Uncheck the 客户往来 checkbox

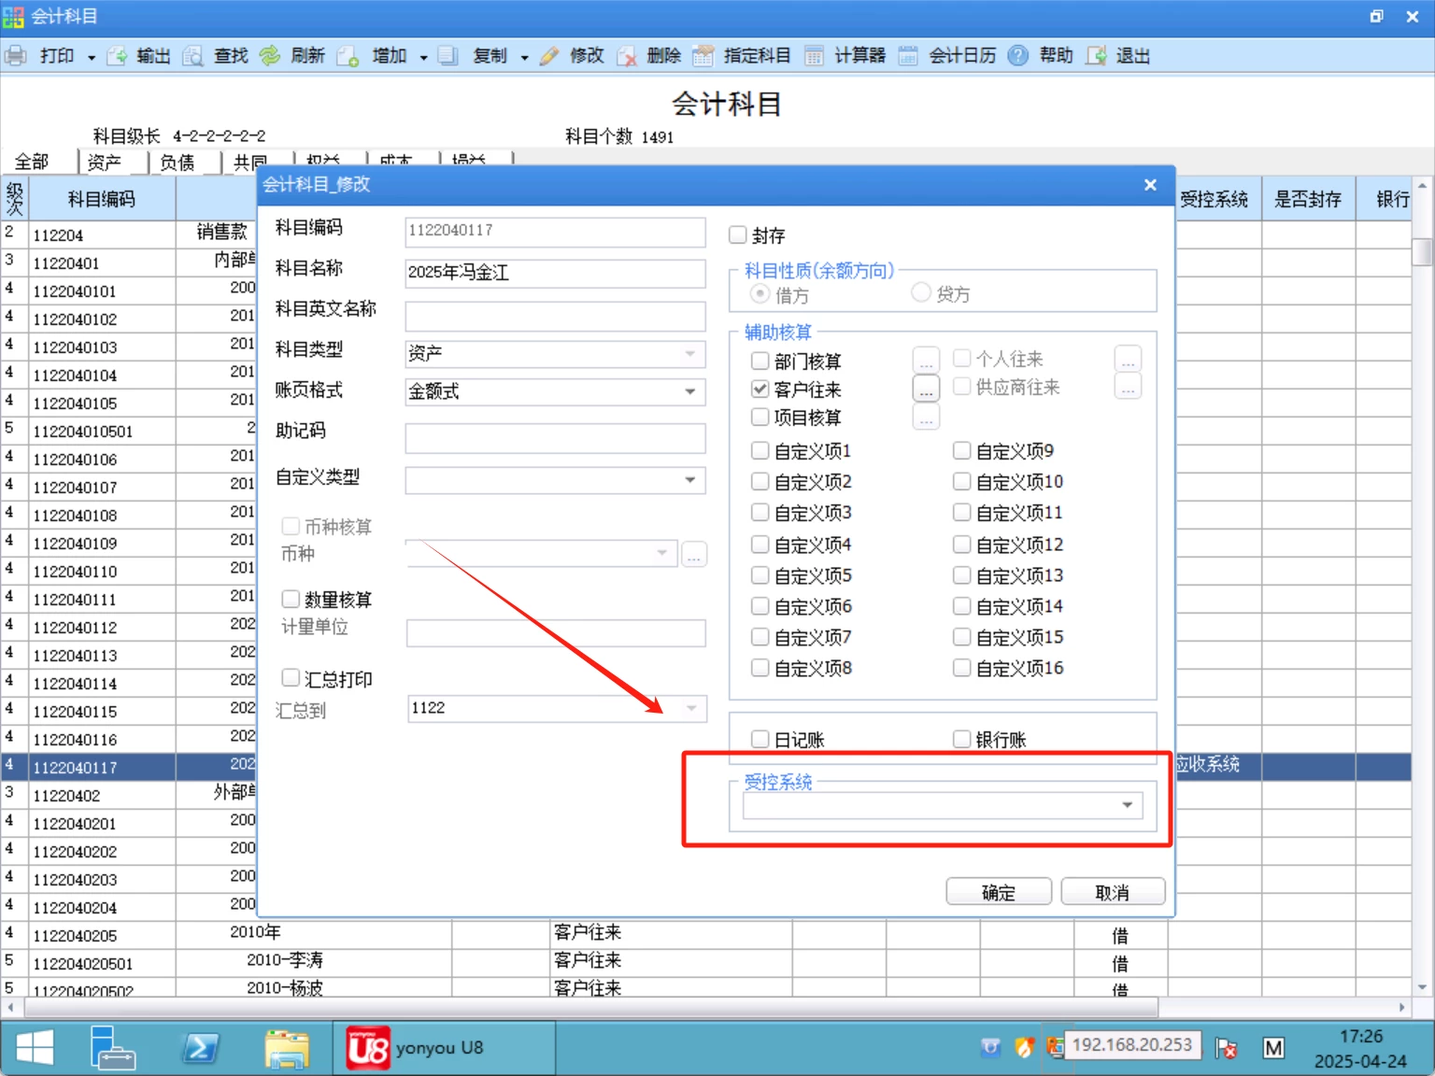[760, 389]
